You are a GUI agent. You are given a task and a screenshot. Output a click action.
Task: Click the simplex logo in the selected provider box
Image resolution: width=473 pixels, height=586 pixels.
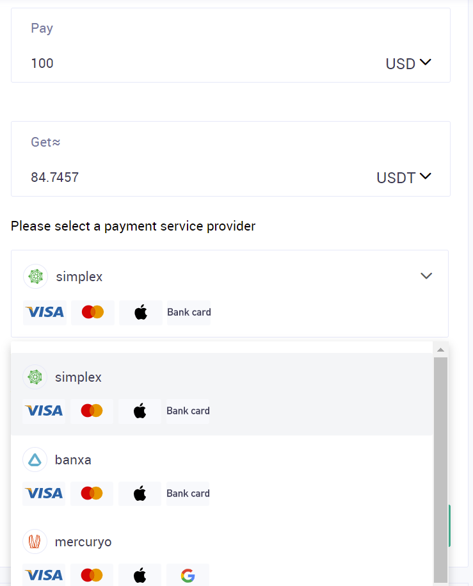[35, 277]
